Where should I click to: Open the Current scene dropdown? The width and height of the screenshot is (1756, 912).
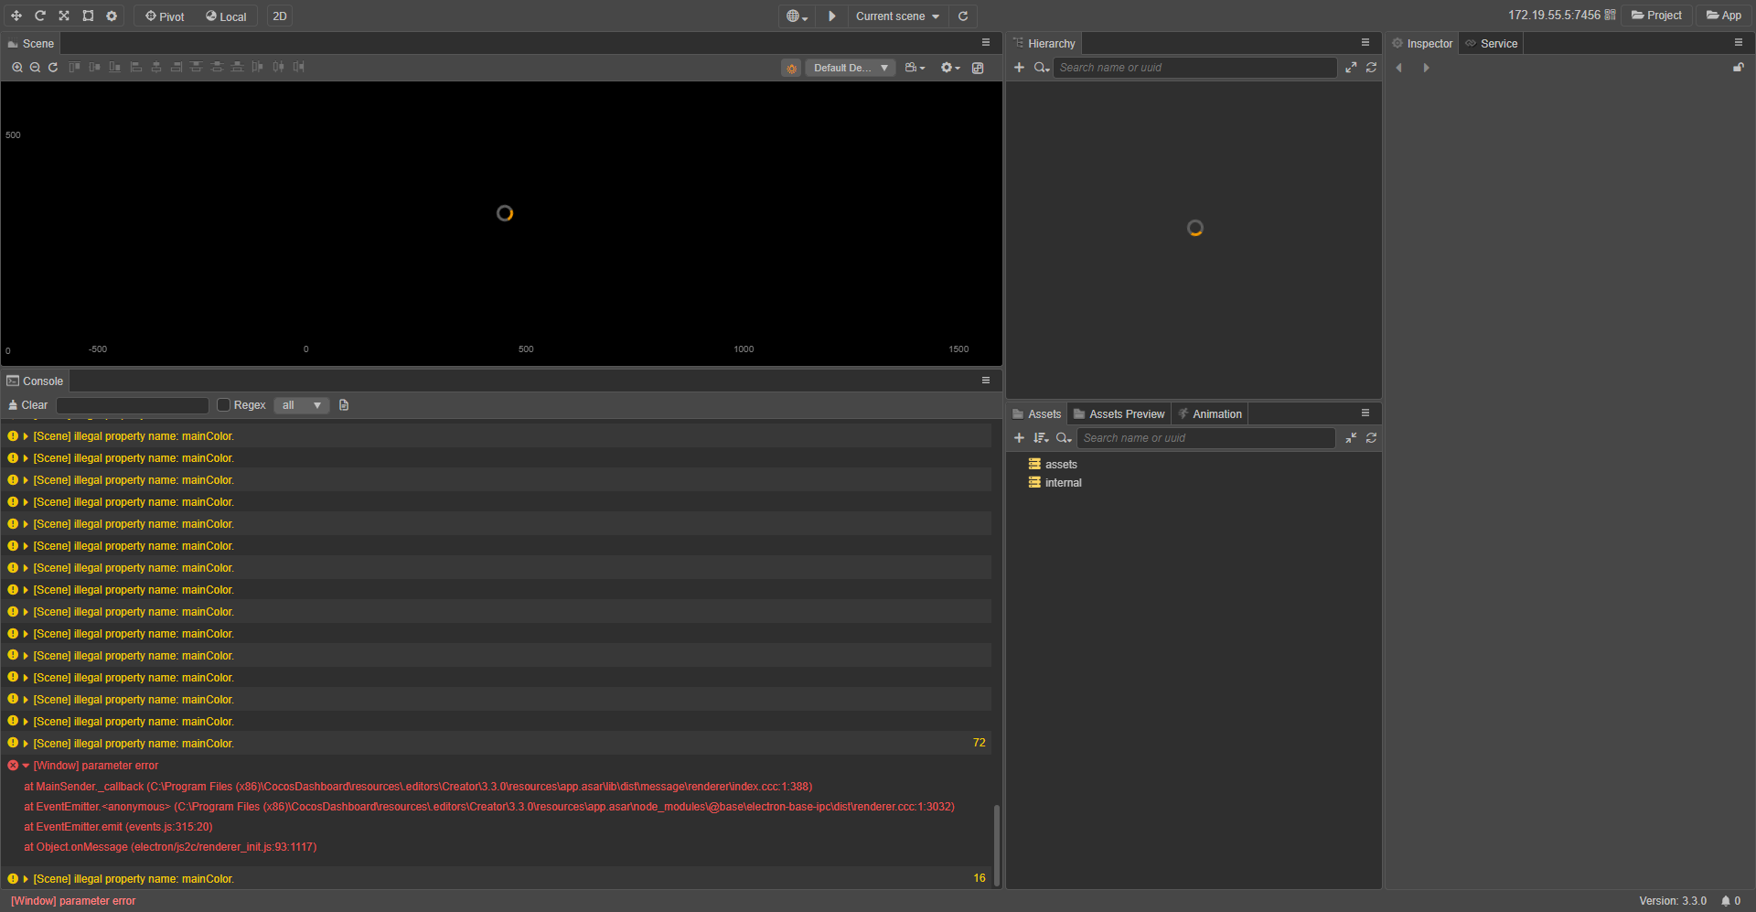tap(898, 16)
